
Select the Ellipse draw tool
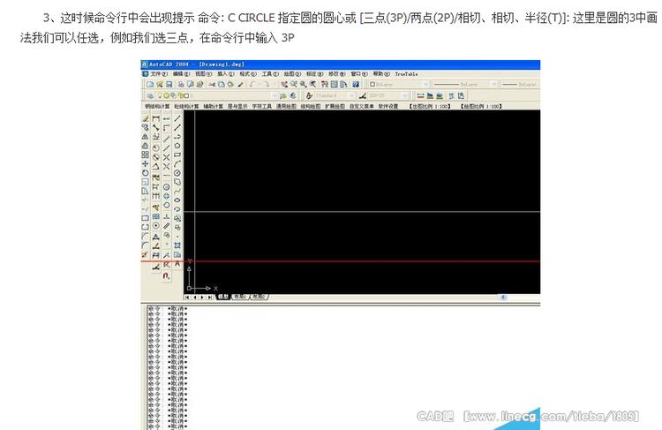tap(177, 200)
